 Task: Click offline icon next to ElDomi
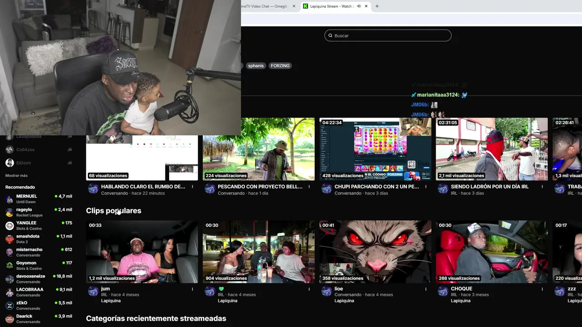[x=70, y=163]
